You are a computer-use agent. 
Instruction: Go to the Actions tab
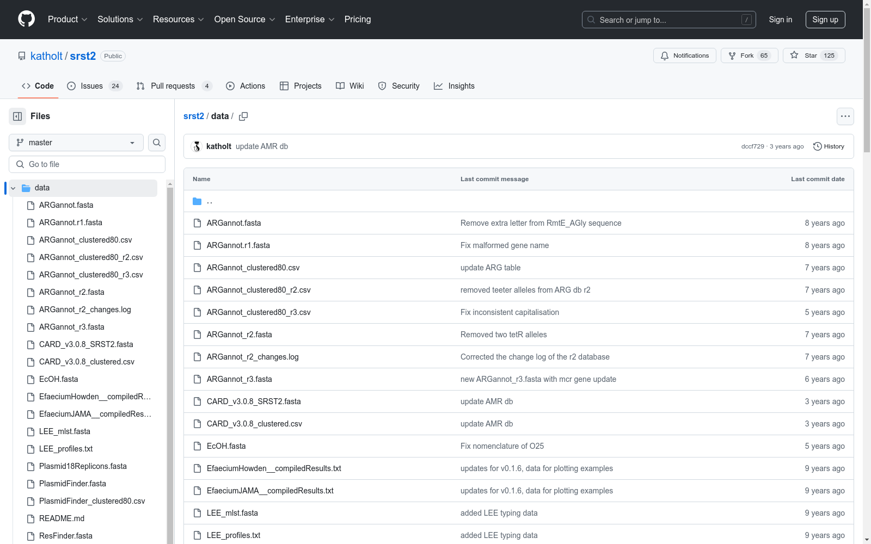click(246, 86)
